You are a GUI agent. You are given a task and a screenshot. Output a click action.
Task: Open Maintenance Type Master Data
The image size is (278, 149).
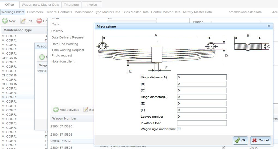point(97,12)
